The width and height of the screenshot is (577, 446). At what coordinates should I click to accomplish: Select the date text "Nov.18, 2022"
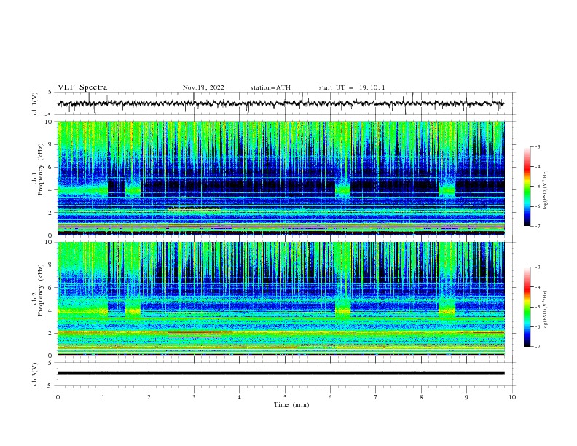click(203, 87)
